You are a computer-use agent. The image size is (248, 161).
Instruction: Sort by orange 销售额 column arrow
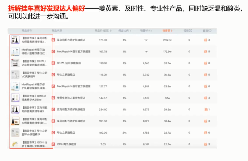coord(172,31)
